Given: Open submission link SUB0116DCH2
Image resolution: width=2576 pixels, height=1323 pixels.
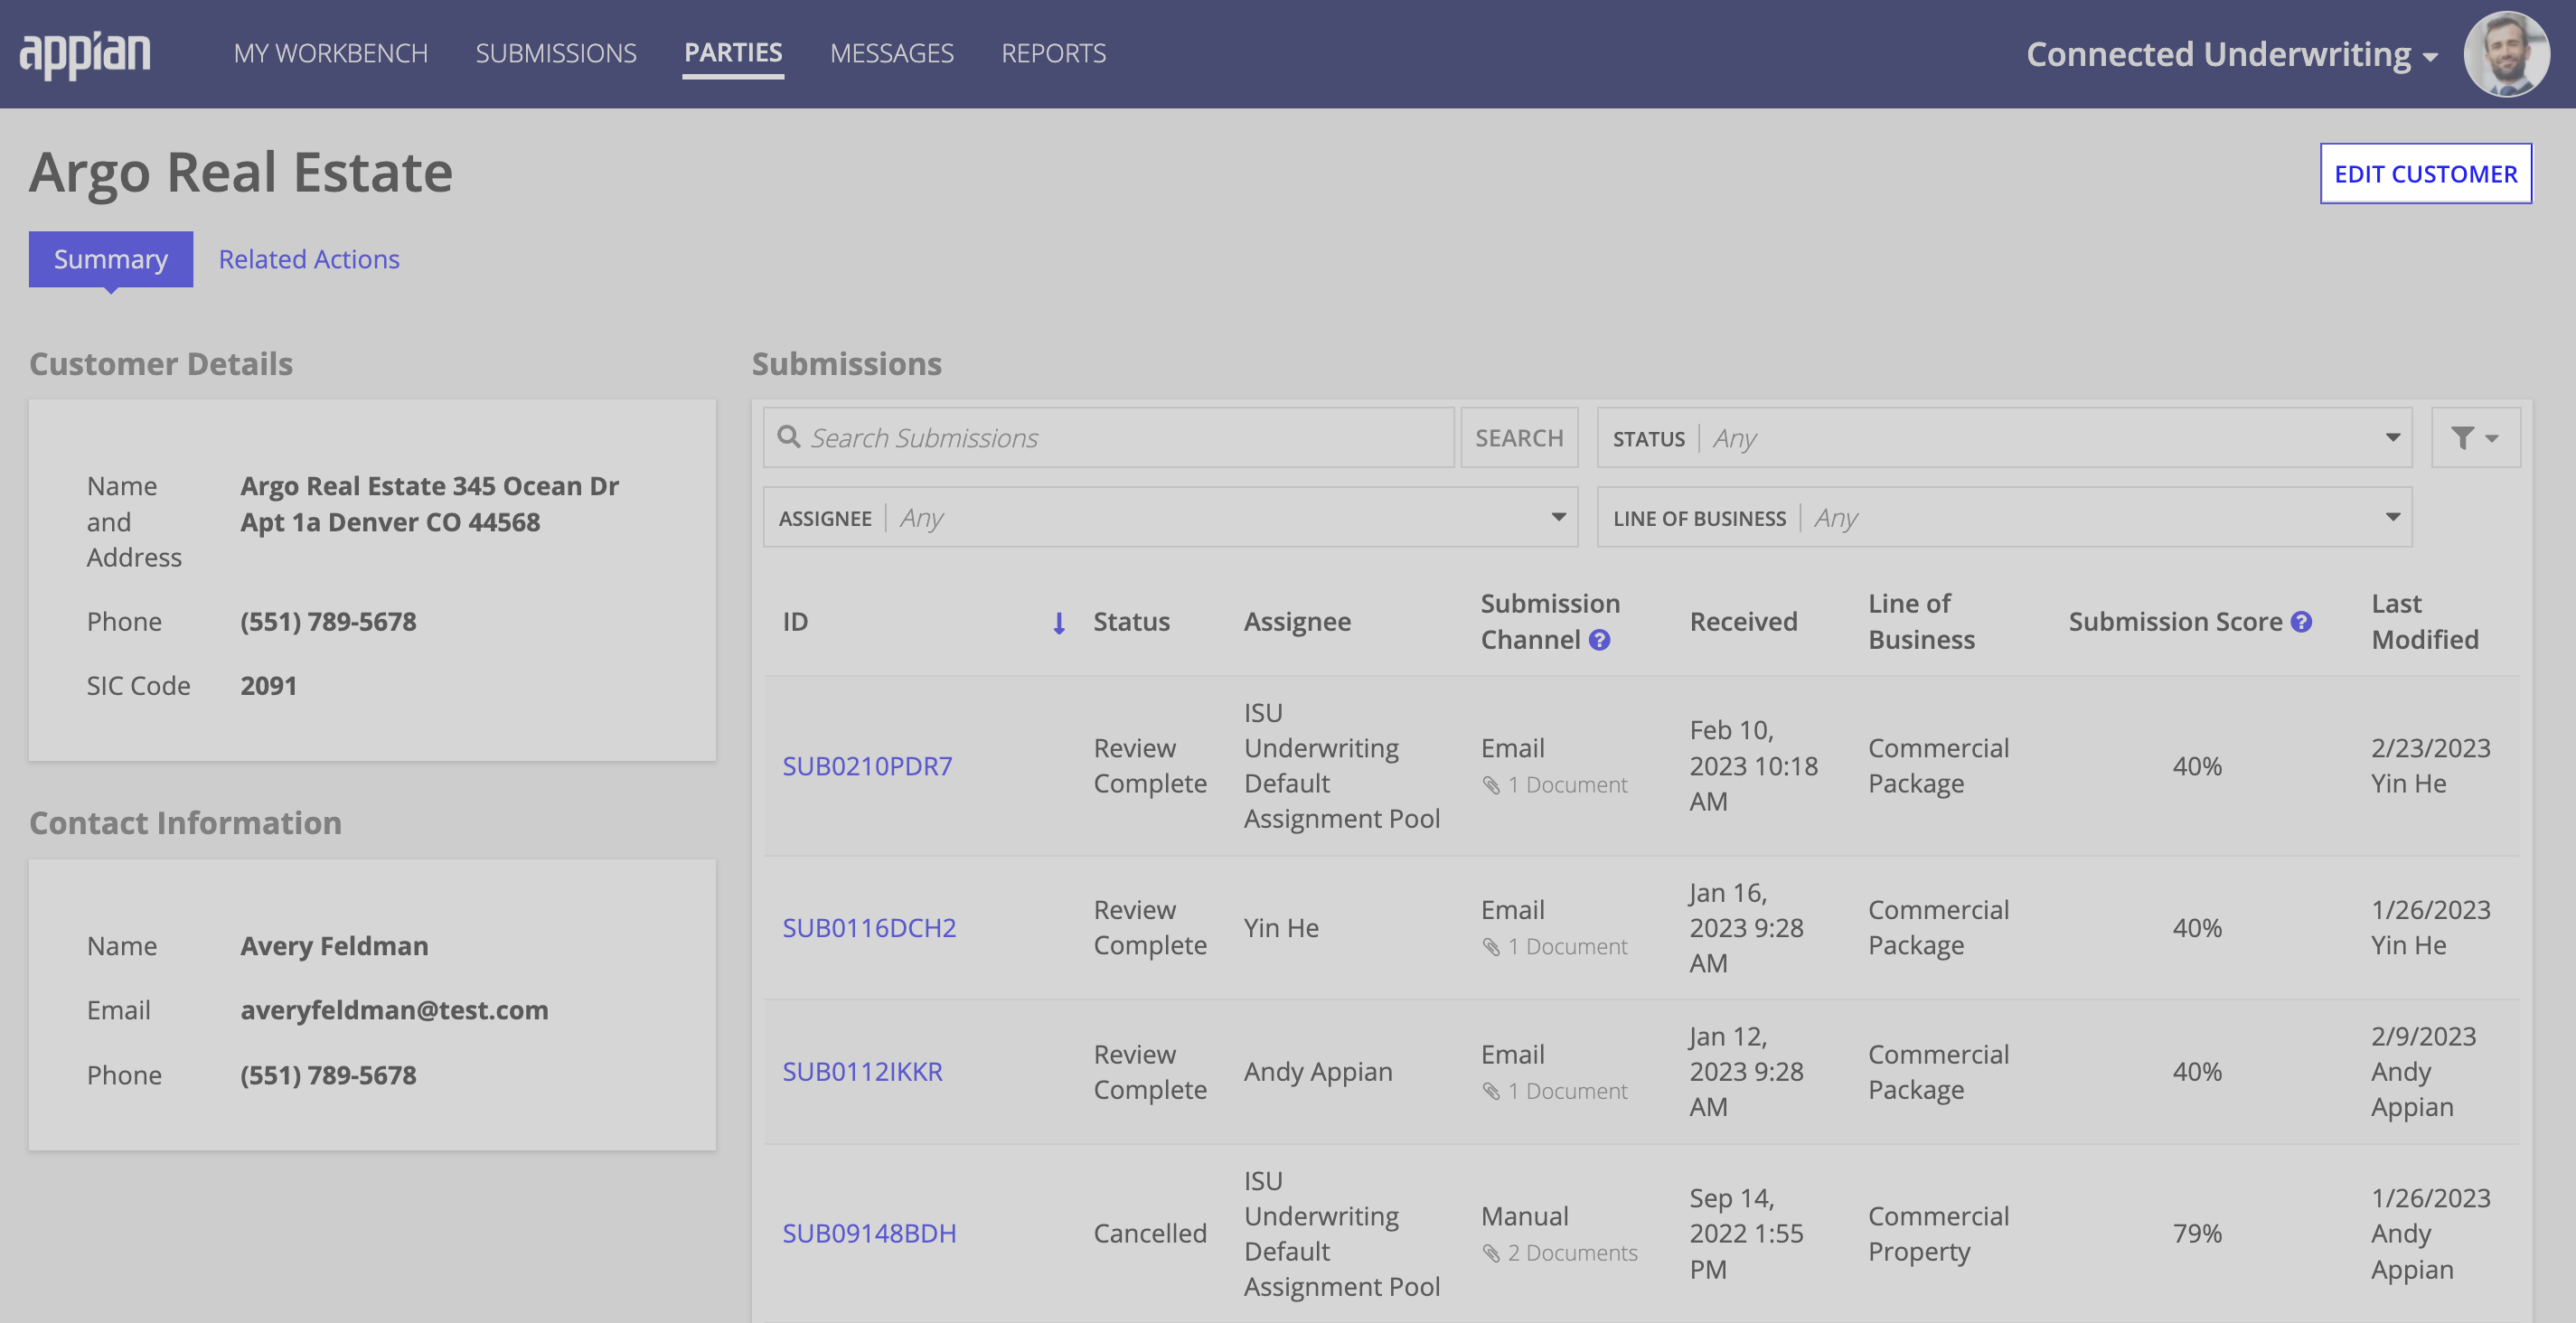Looking at the screenshot, I should (869, 924).
